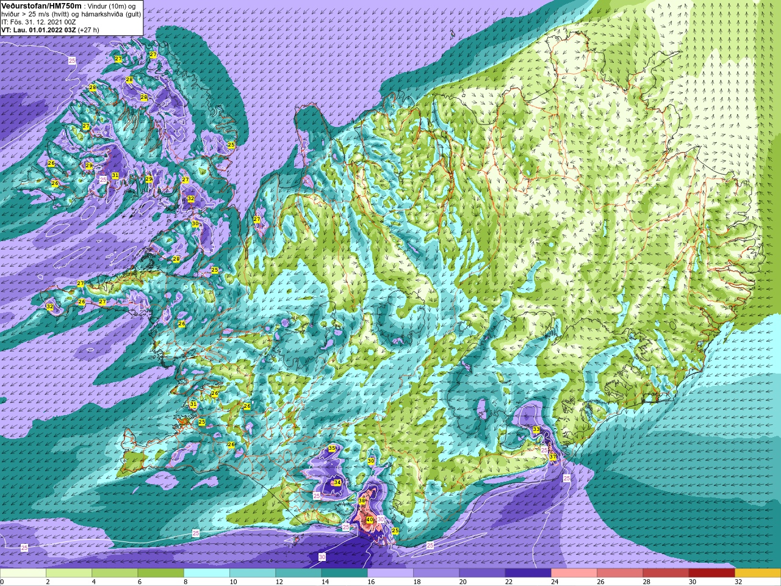781x586 pixels.
Task: Click the legend tick label "16"
Action: [x=372, y=582]
